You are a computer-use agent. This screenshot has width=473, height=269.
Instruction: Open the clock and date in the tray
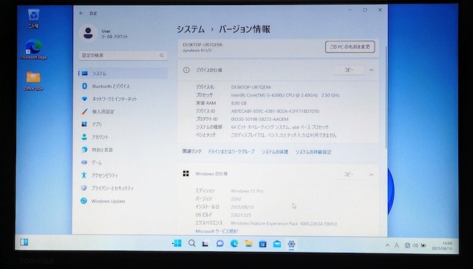click(442, 246)
